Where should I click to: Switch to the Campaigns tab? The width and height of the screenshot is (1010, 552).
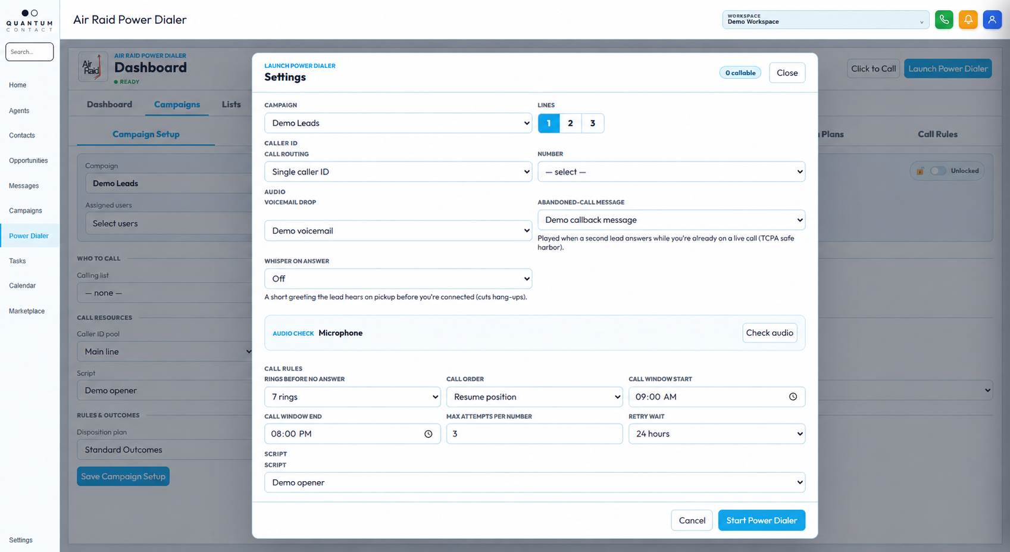(x=177, y=104)
